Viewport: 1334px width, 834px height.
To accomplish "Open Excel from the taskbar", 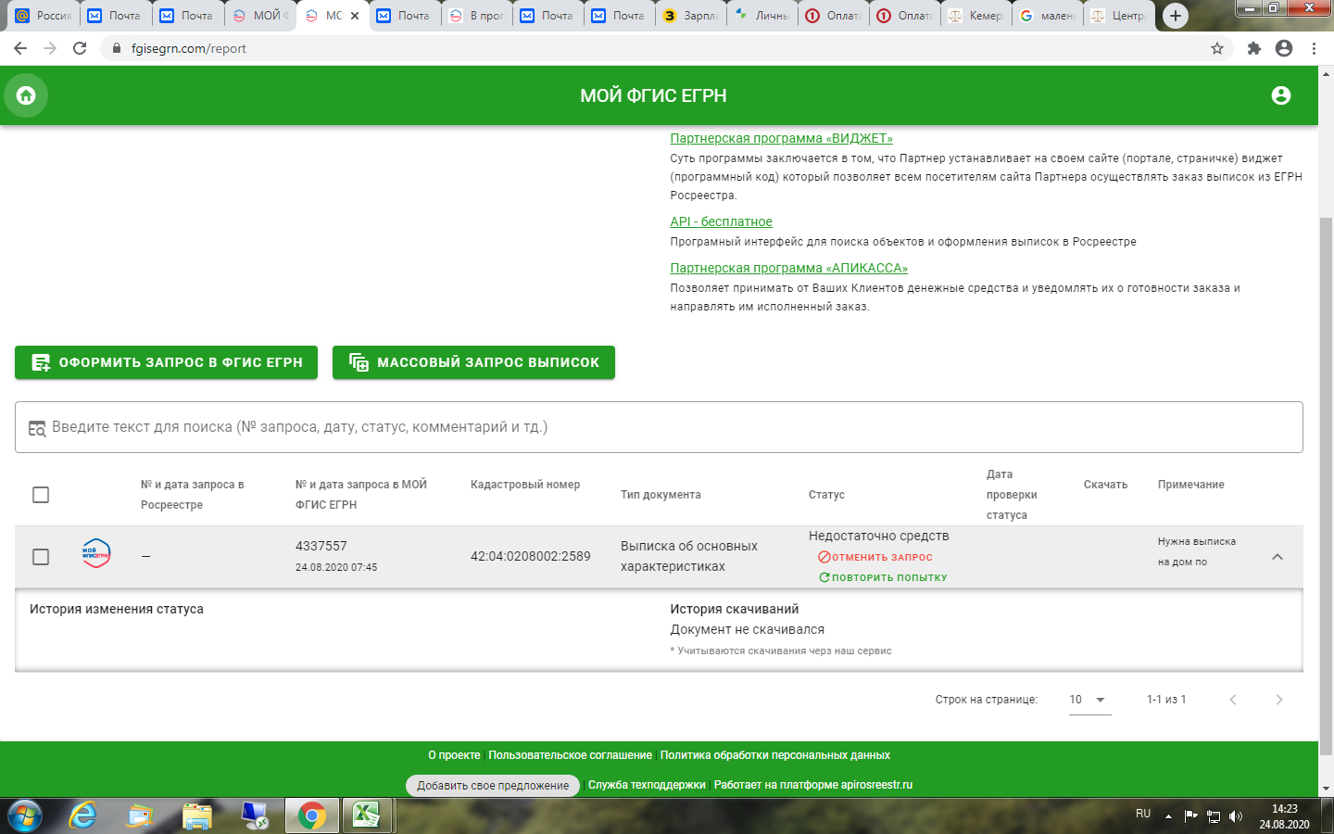I will [x=367, y=816].
